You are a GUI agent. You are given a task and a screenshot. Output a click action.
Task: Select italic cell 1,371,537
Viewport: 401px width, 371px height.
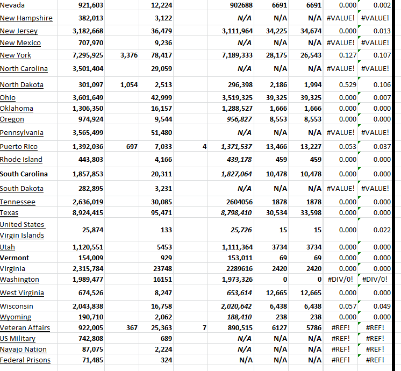[231, 146]
